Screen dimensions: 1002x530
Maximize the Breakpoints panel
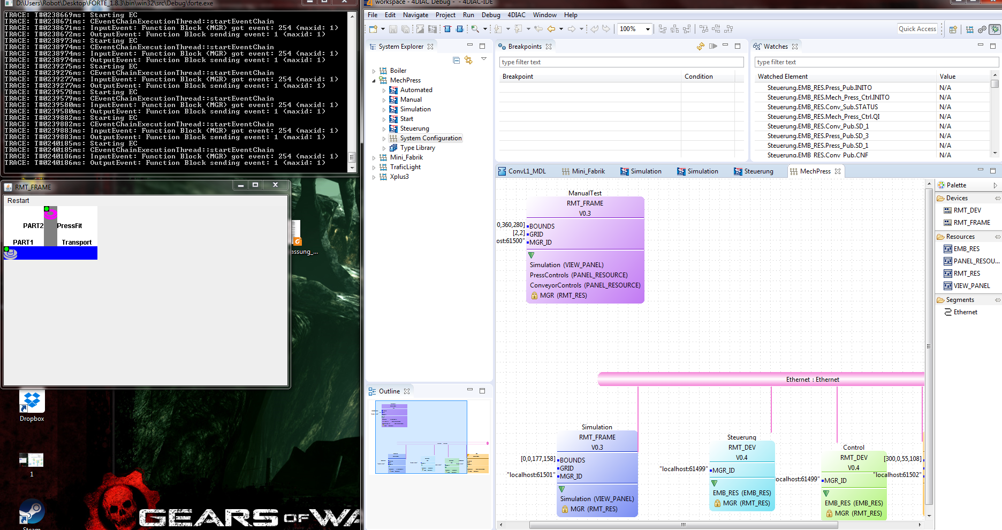tap(738, 46)
